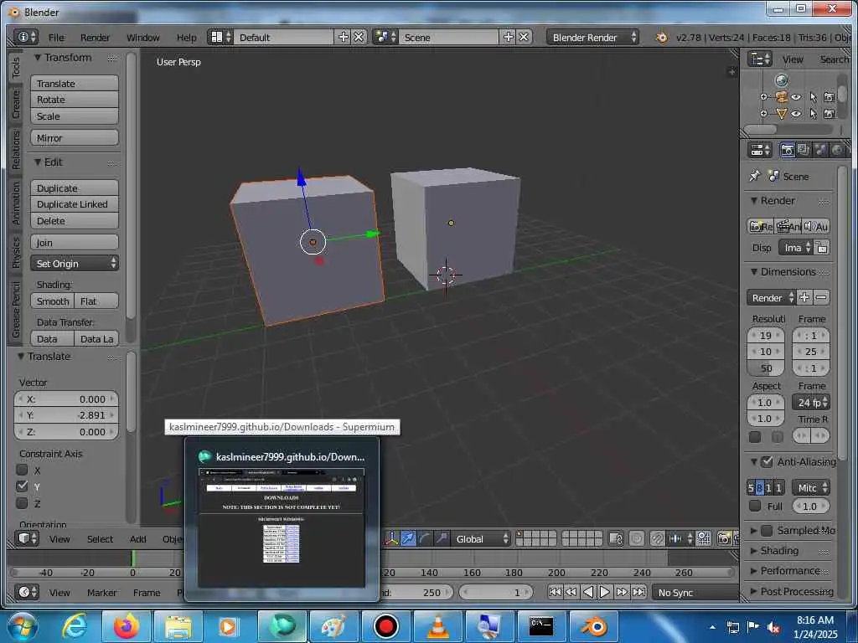
Task: Open the World properties tab icon
Action: tap(837, 150)
